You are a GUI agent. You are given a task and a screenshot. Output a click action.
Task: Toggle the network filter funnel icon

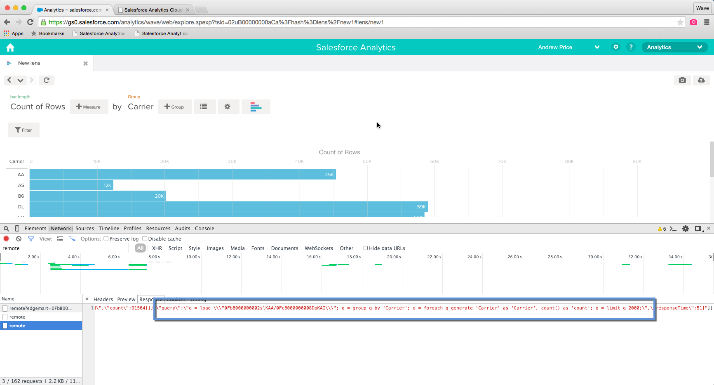(x=31, y=239)
